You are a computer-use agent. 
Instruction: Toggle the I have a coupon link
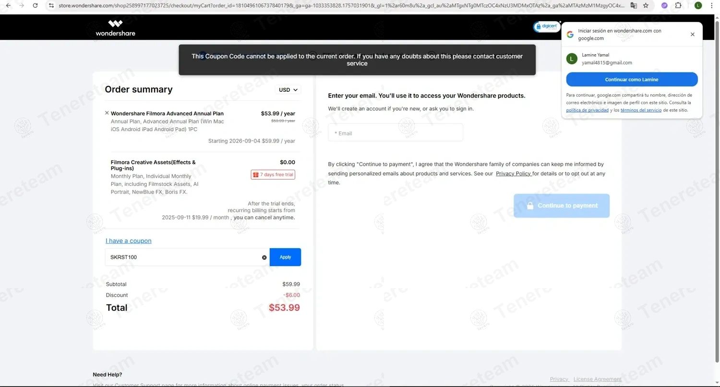pyautogui.click(x=128, y=241)
